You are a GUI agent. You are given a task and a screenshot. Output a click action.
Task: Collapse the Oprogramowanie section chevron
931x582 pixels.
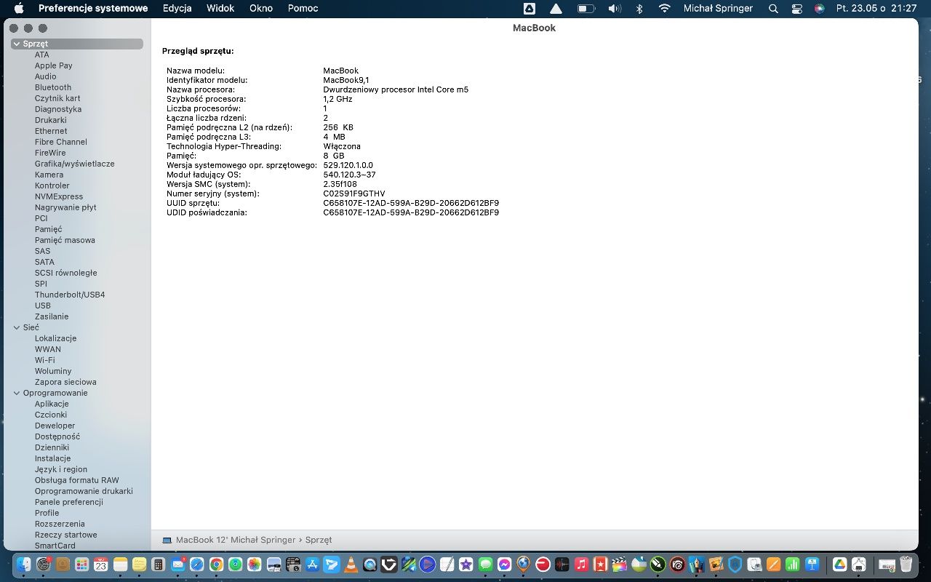tap(17, 393)
